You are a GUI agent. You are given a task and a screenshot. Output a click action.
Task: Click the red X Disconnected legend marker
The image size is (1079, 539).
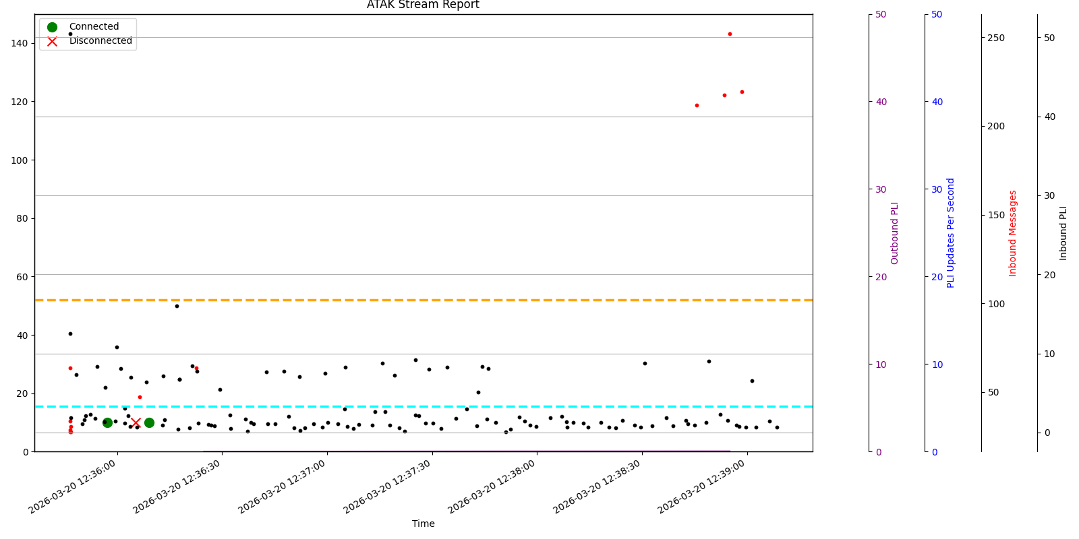pyautogui.click(x=52, y=41)
